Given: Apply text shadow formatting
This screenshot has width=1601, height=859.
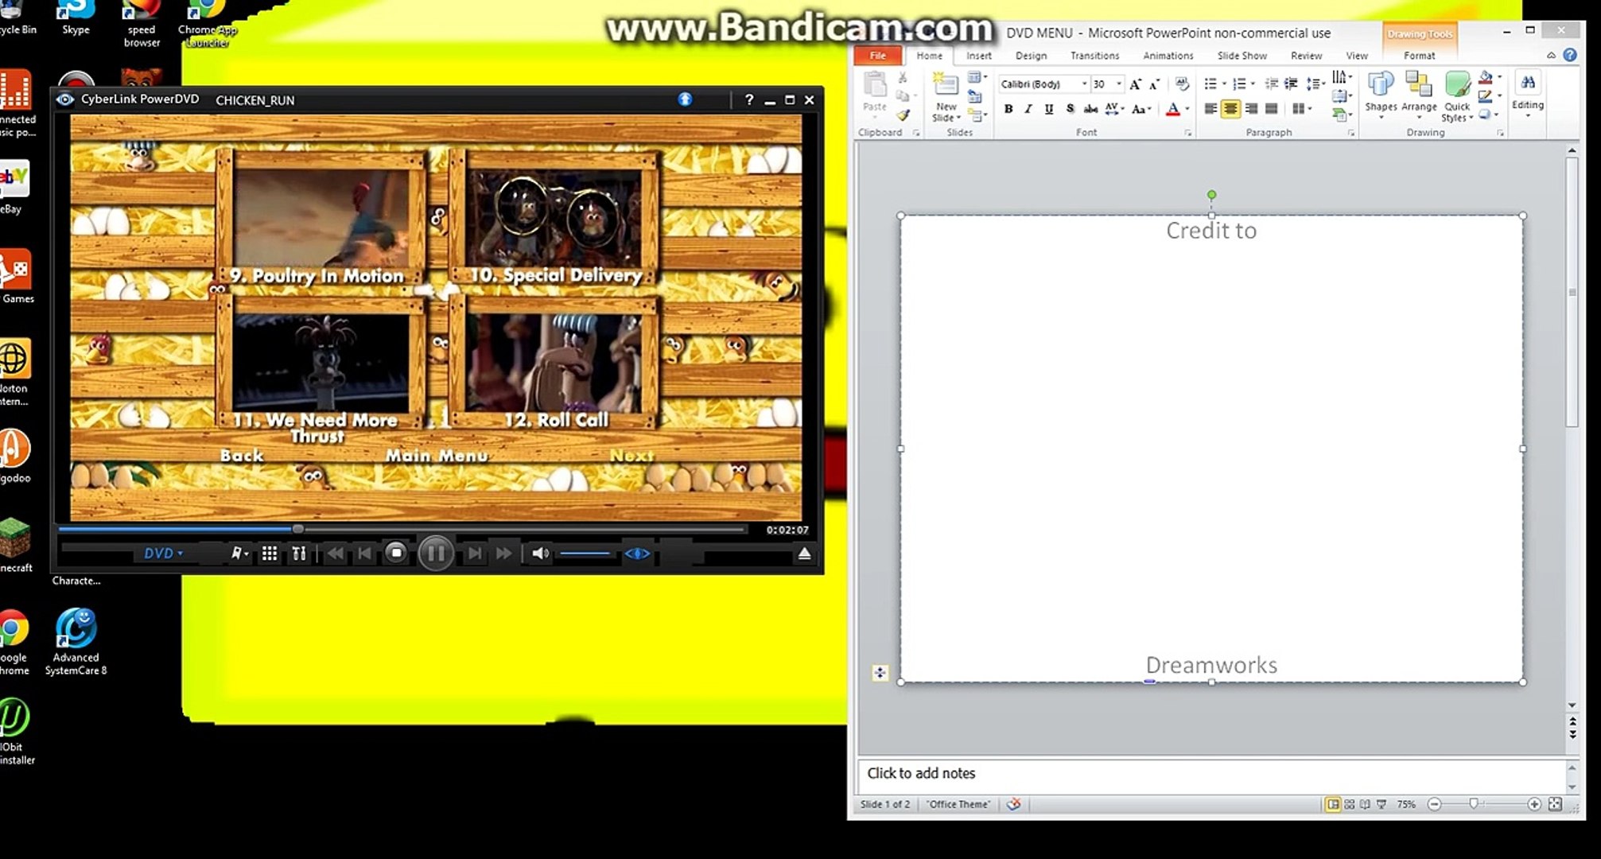Looking at the screenshot, I should (x=1070, y=109).
